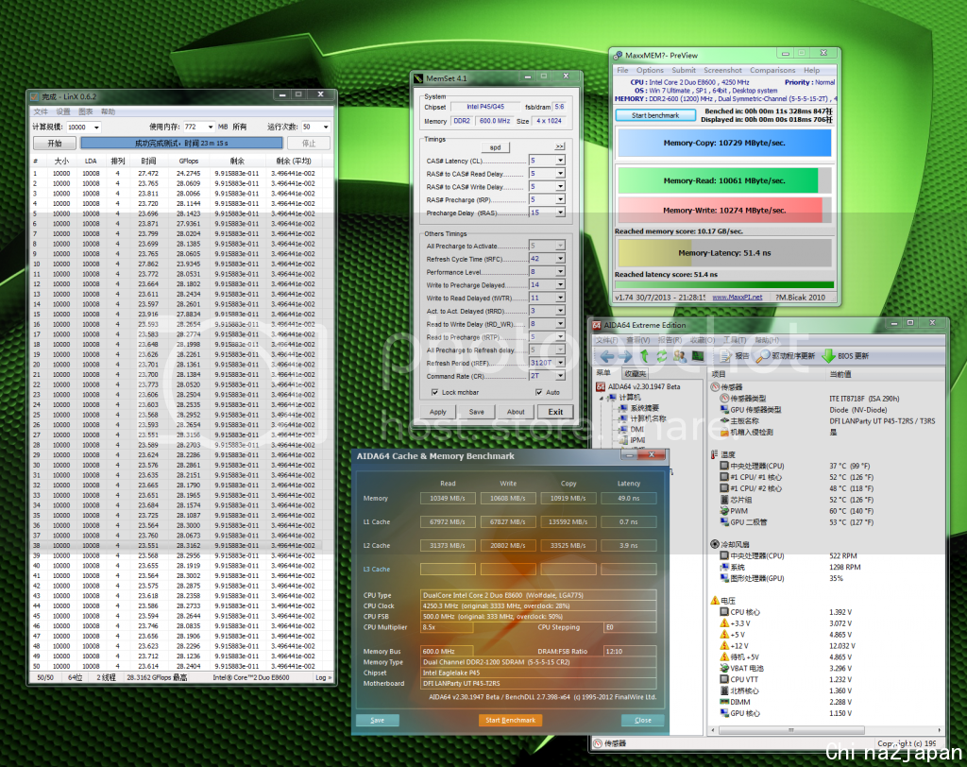Click LinX completed progress bar
The height and width of the screenshot is (767, 967).
coord(181,144)
